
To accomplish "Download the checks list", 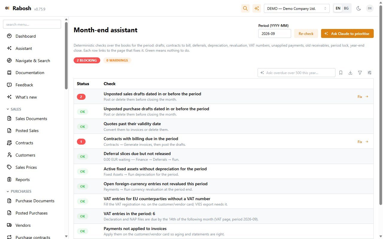I will pos(350,73).
